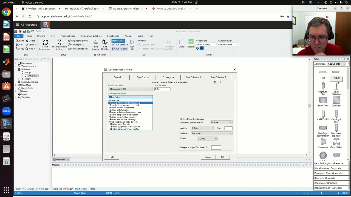Choose the Batch Tank icon
This screenshot has width=351, height=197.
pyautogui.click(x=323, y=100)
